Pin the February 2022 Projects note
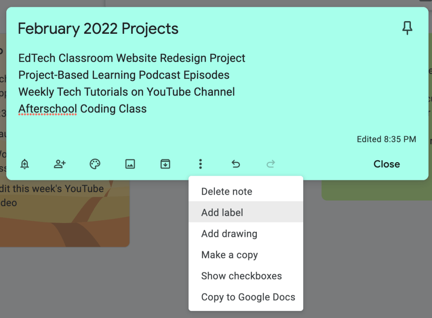This screenshot has height=318, width=432. click(x=407, y=29)
